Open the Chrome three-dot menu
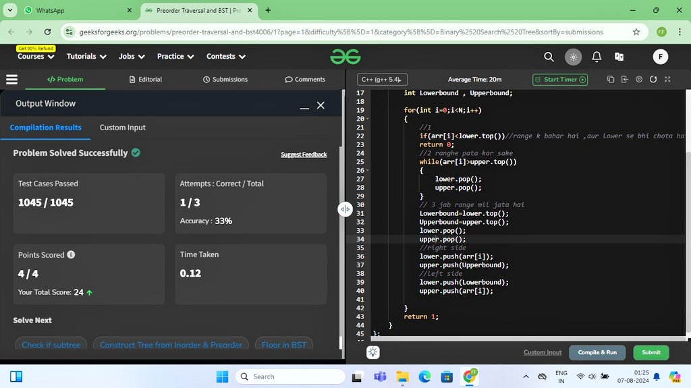 click(680, 32)
